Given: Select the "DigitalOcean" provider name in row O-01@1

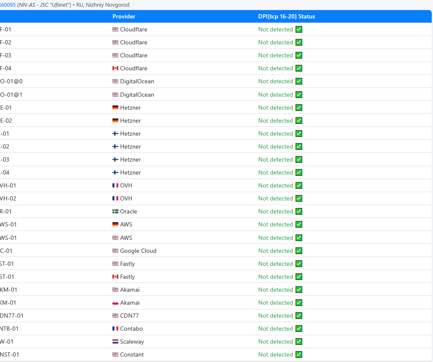Looking at the screenshot, I should click(137, 95).
